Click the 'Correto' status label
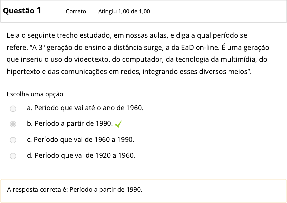 coord(76,12)
